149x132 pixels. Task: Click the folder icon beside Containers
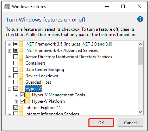[21, 63]
